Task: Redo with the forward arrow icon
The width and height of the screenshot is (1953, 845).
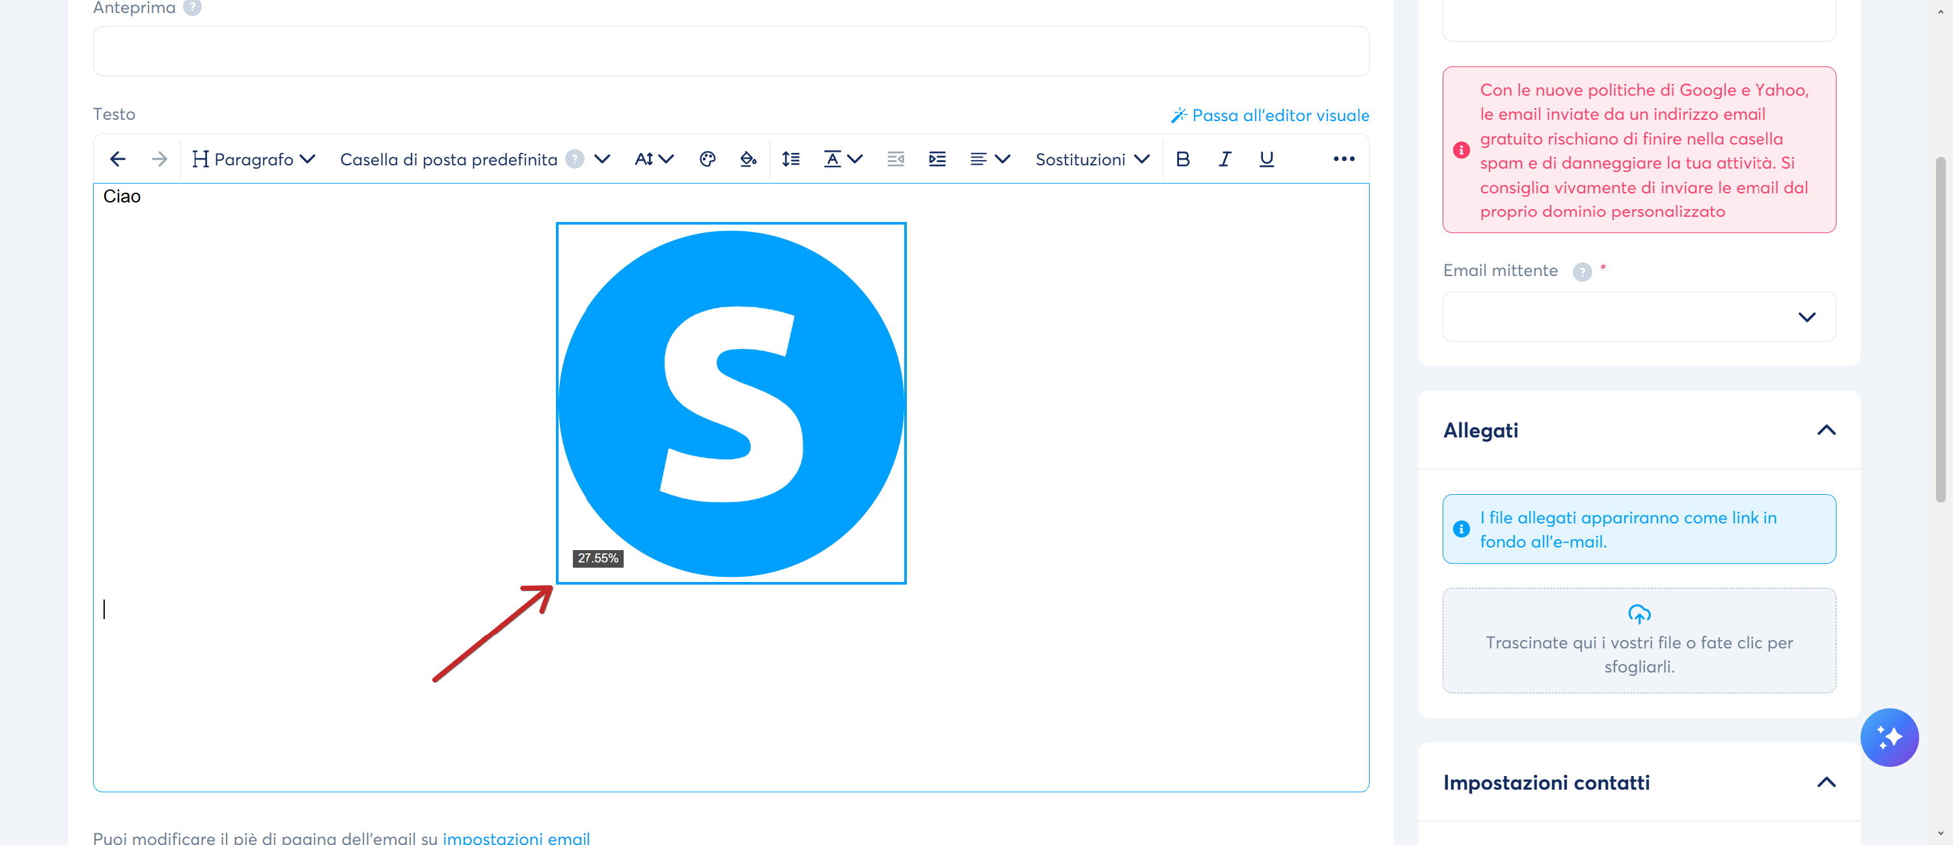Action: click(x=159, y=159)
